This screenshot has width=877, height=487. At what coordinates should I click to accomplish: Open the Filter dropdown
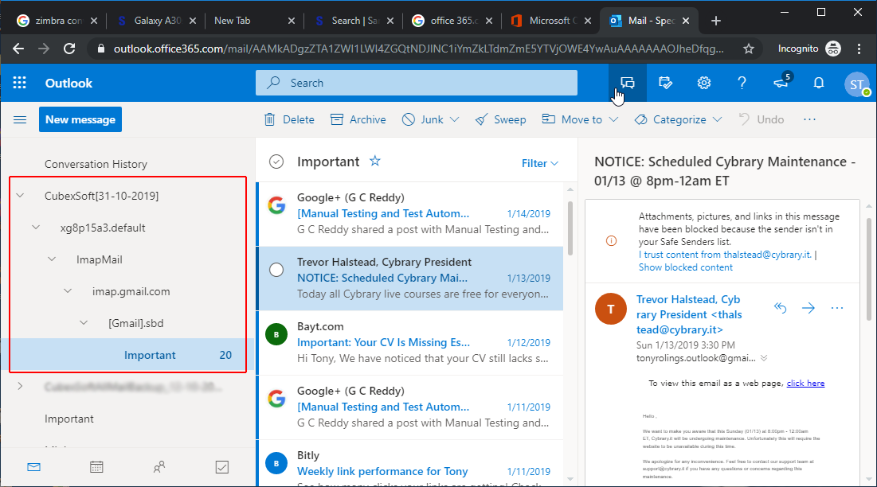[x=540, y=163]
